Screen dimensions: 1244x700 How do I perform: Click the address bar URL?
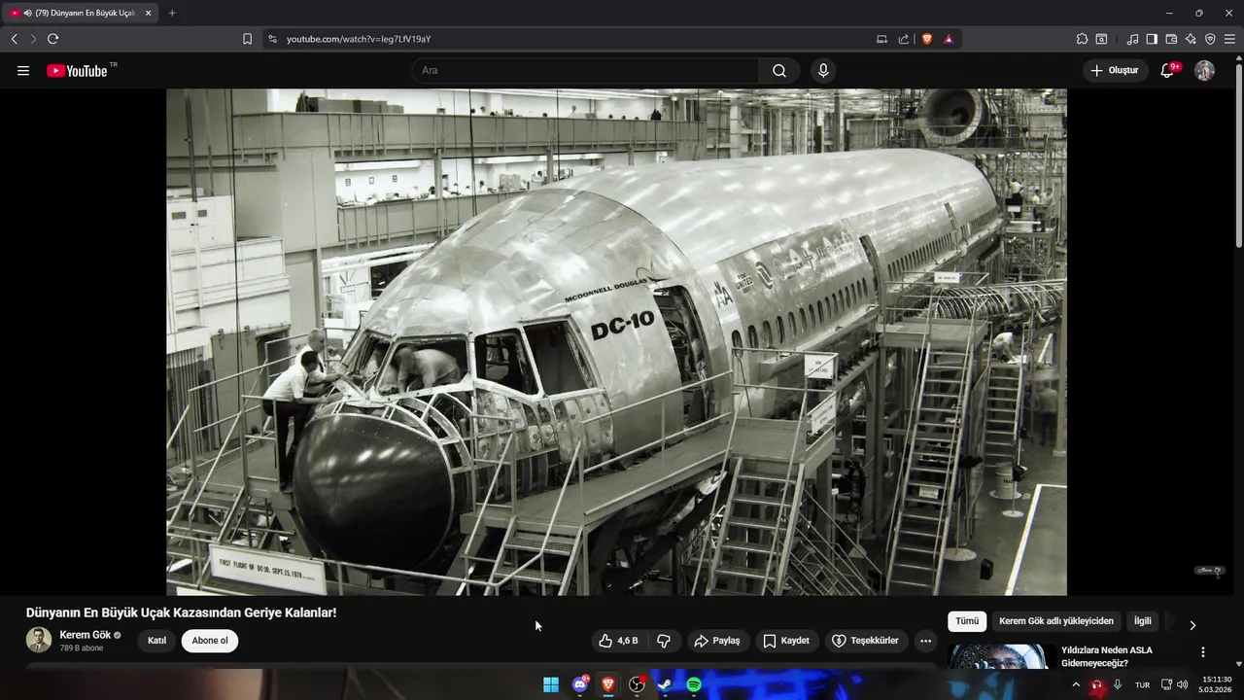[x=359, y=39]
